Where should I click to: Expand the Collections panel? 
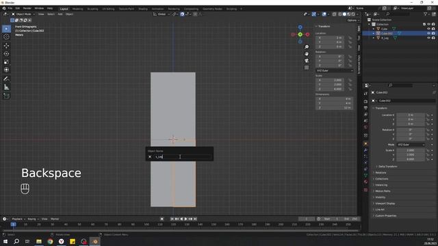(x=381, y=179)
